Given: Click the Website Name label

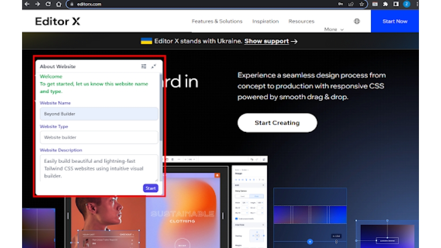Looking at the screenshot, I should pyautogui.click(x=55, y=103).
